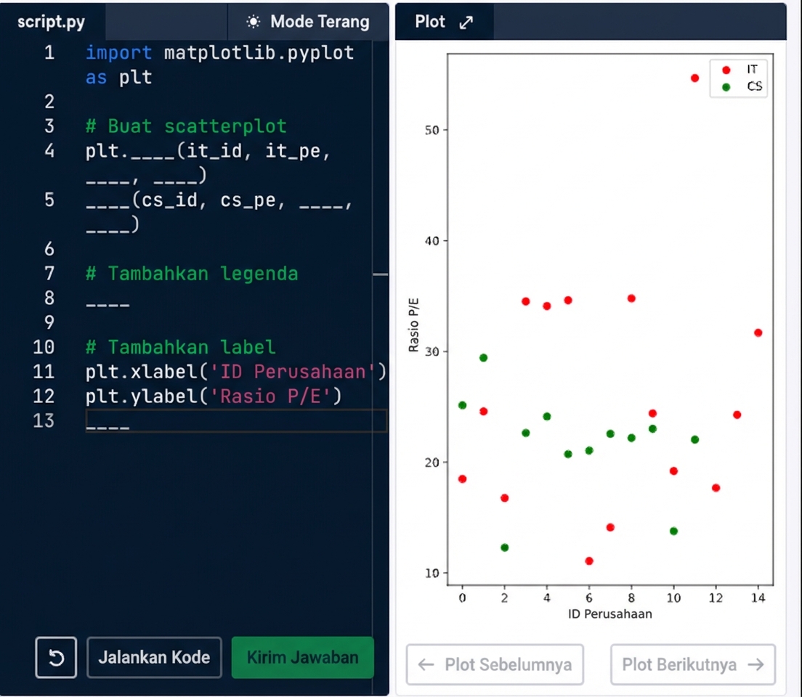The image size is (802, 697).
Task: Toggle Mode Terang light theme
Action: pyautogui.click(x=308, y=22)
